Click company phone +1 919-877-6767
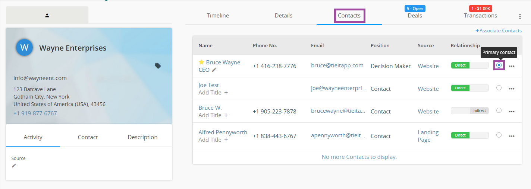 tap(35, 113)
